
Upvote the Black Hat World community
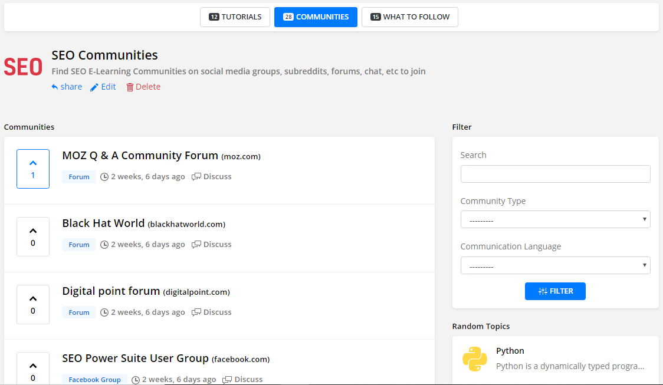33,236
